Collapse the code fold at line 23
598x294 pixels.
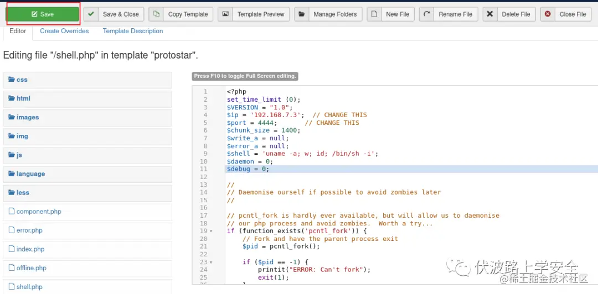[x=211, y=262]
